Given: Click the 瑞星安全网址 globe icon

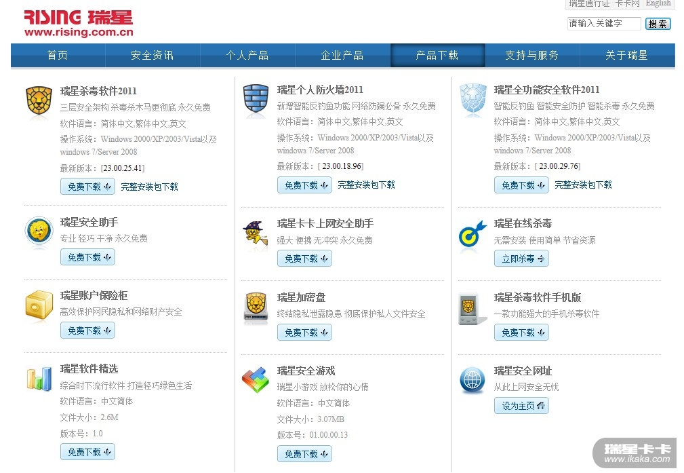Looking at the screenshot, I should pyautogui.click(x=472, y=380).
